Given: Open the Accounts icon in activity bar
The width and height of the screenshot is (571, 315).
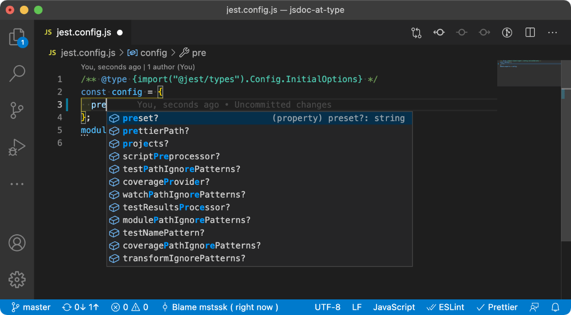Looking at the screenshot, I should [x=17, y=243].
